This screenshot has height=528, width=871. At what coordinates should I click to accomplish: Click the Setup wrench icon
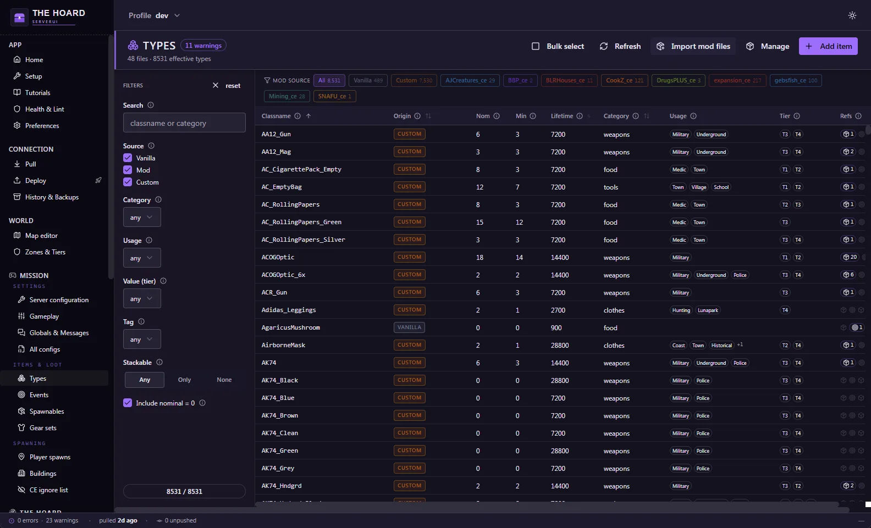click(x=17, y=76)
